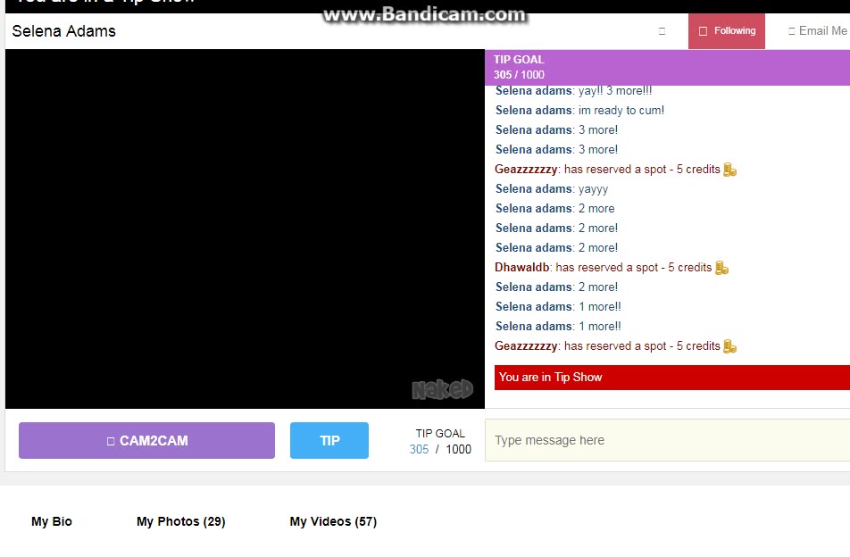The width and height of the screenshot is (850, 557).
Task: Click the 305 / 1000 counter beside TIP
Action: [x=440, y=449]
